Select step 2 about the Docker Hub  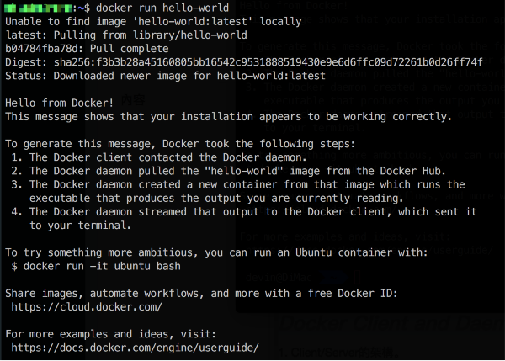click(x=229, y=171)
